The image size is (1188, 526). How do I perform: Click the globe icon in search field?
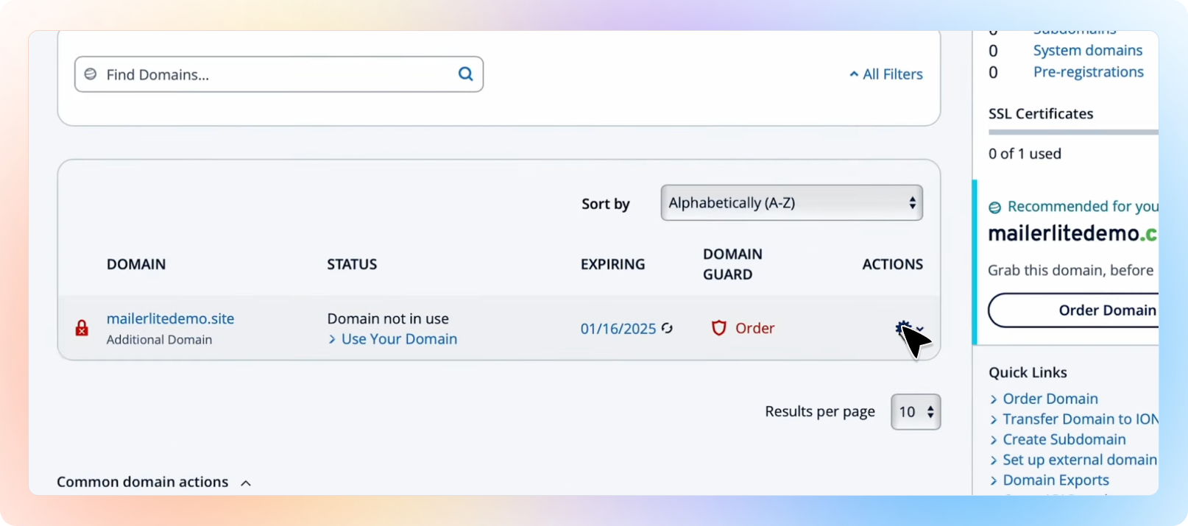[x=91, y=74]
